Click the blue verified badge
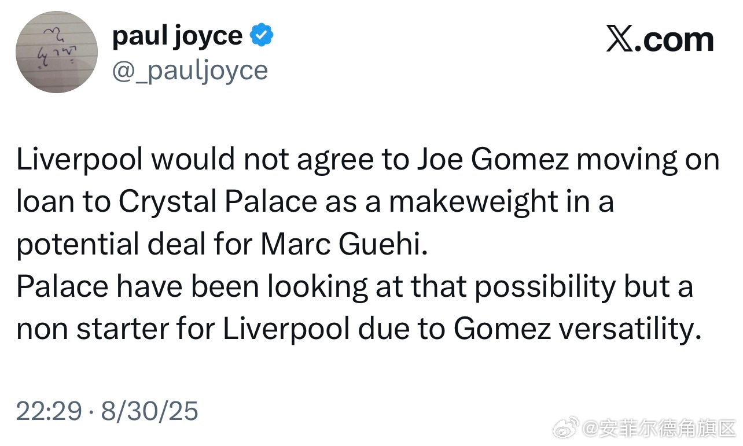The width and height of the screenshot is (743, 446). [262, 36]
